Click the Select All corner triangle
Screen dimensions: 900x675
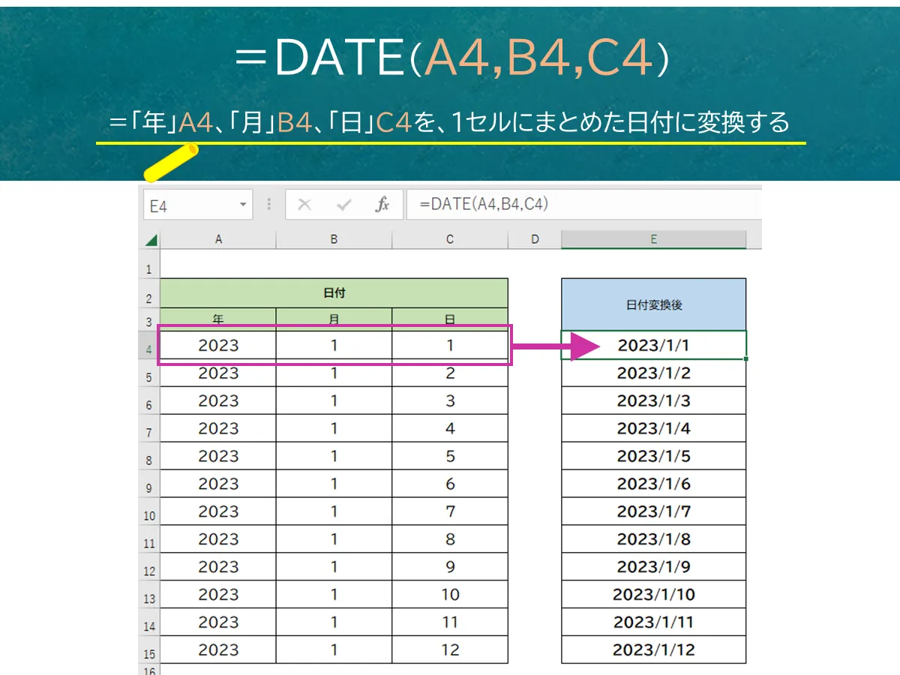[x=151, y=240]
